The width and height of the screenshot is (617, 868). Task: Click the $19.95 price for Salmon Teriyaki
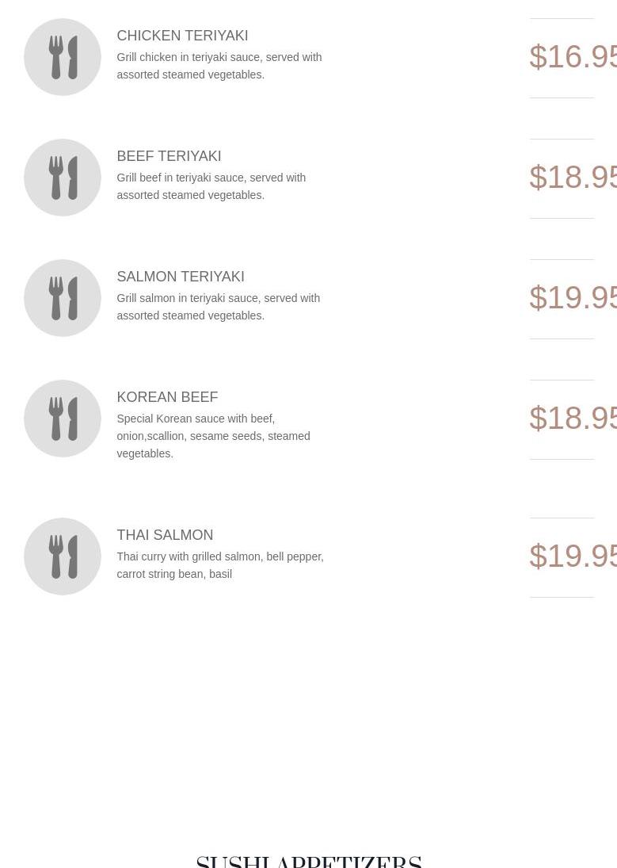tap(573, 298)
